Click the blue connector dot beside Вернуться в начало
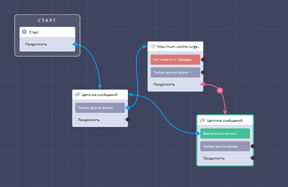 point(197,134)
